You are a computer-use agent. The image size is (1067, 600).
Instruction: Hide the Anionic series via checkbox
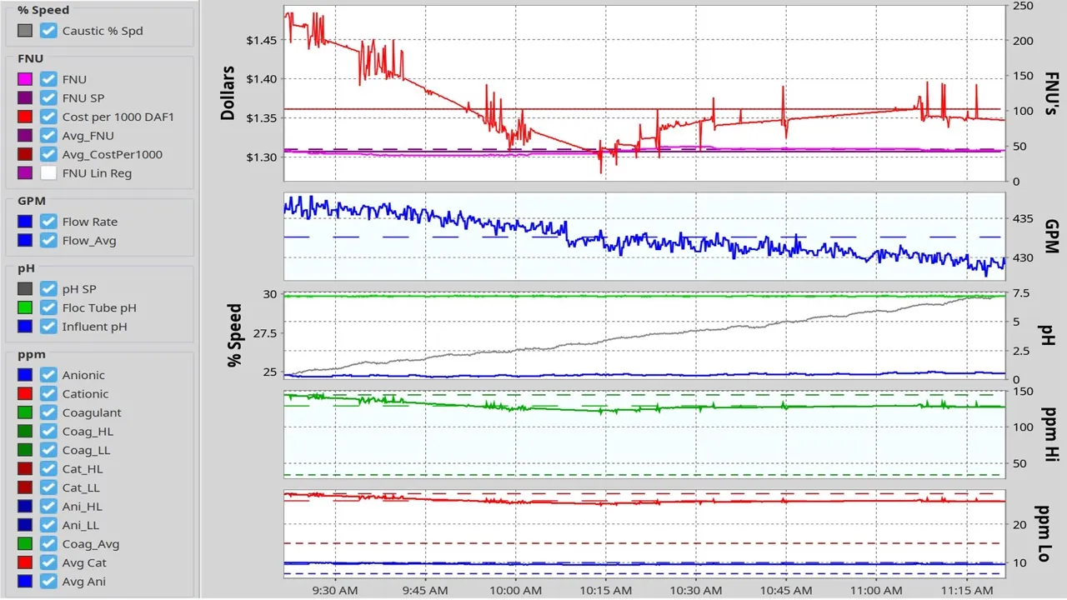point(49,375)
